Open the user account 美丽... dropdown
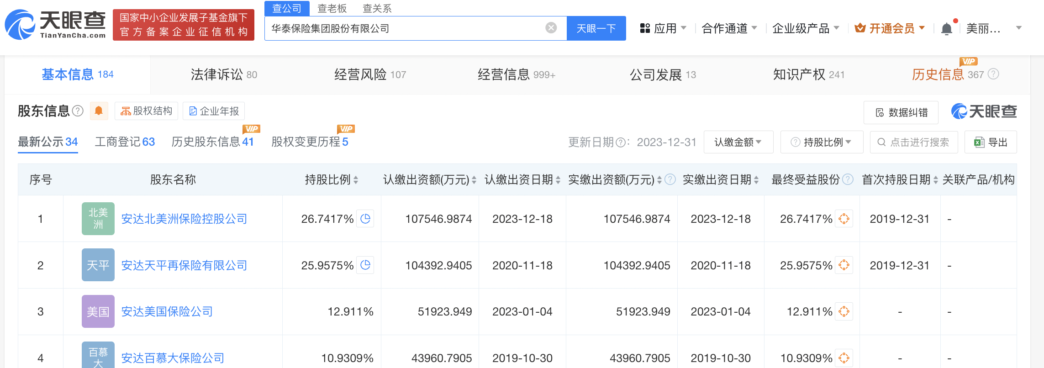Screen dimensions: 1044x368 pyautogui.click(x=994, y=28)
